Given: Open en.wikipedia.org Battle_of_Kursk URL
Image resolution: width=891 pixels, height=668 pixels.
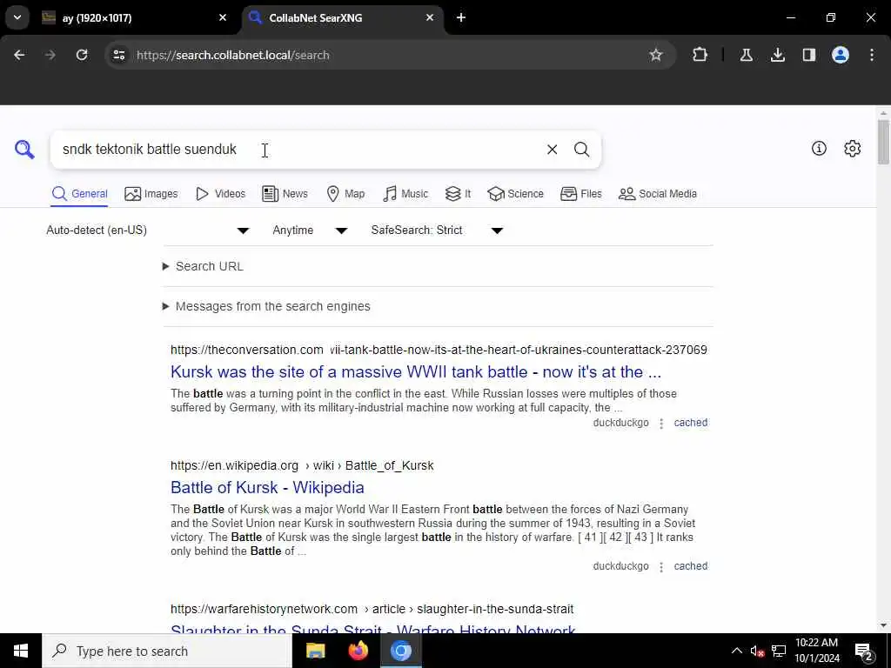Looking at the screenshot, I should (302, 466).
